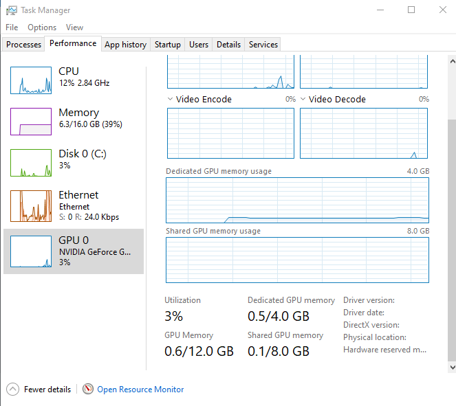456x406 pixels.
Task: Open the Options menu
Action: point(42,27)
